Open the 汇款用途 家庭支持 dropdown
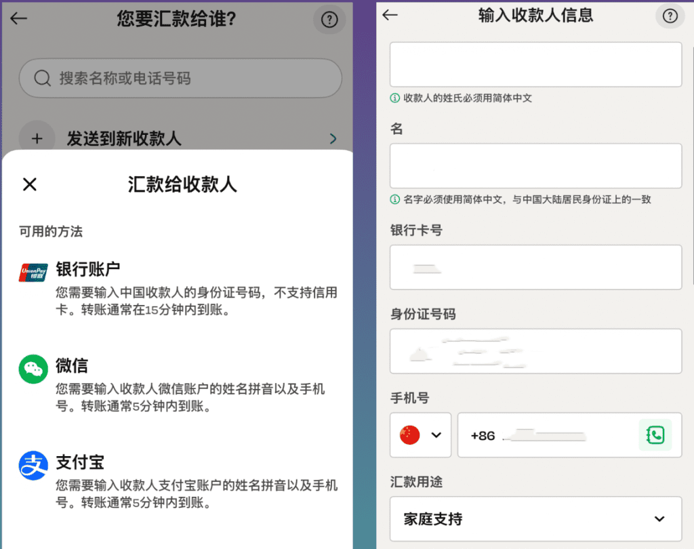This screenshot has height=549, width=694. point(535,519)
